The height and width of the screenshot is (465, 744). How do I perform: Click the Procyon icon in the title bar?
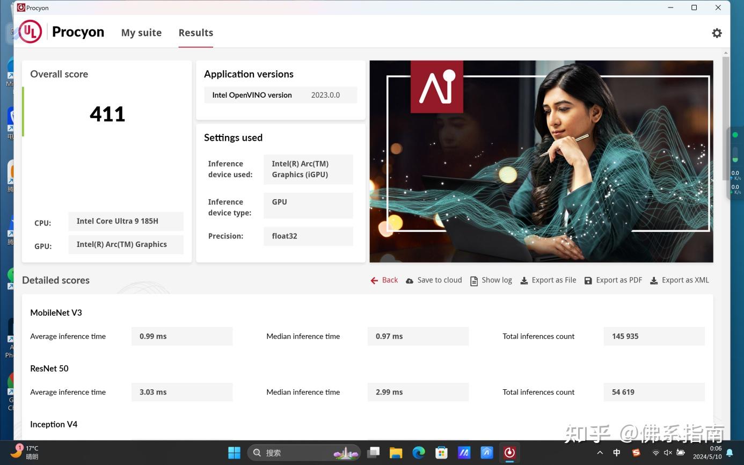tap(21, 8)
